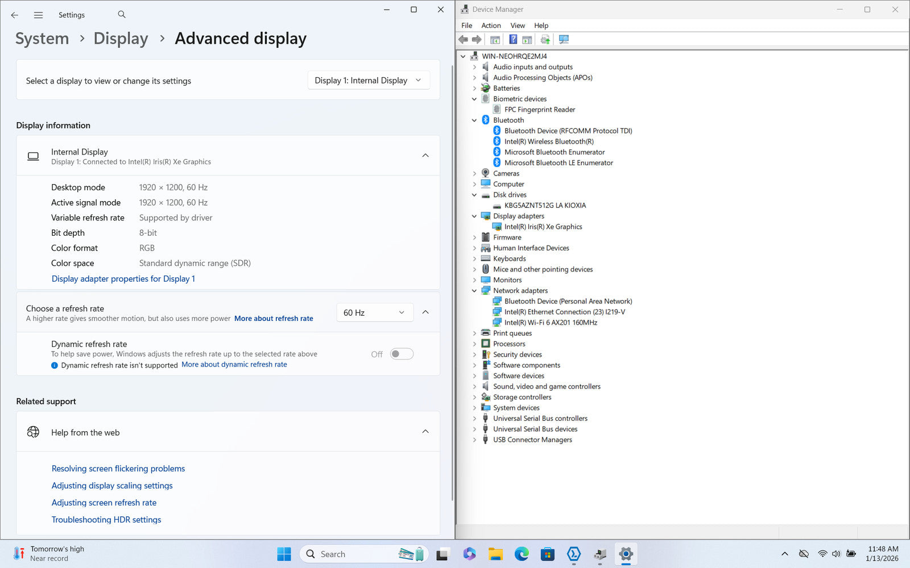Open the View menu in Device Manager

tap(517, 26)
